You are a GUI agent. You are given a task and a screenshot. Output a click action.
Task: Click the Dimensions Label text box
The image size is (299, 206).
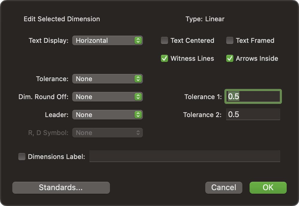pyautogui.click(x=185, y=156)
